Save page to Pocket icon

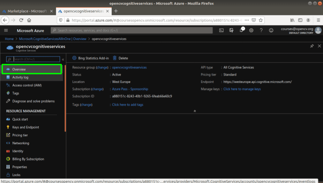click(x=254, y=20)
